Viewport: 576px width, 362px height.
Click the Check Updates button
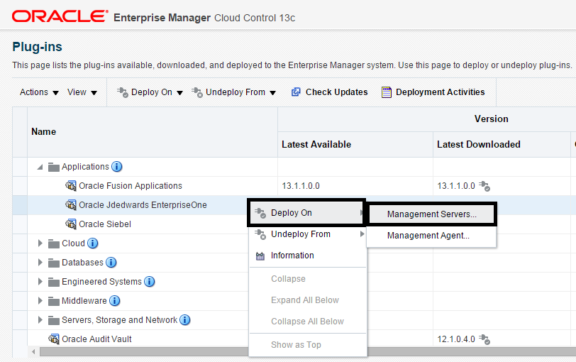[x=330, y=92]
